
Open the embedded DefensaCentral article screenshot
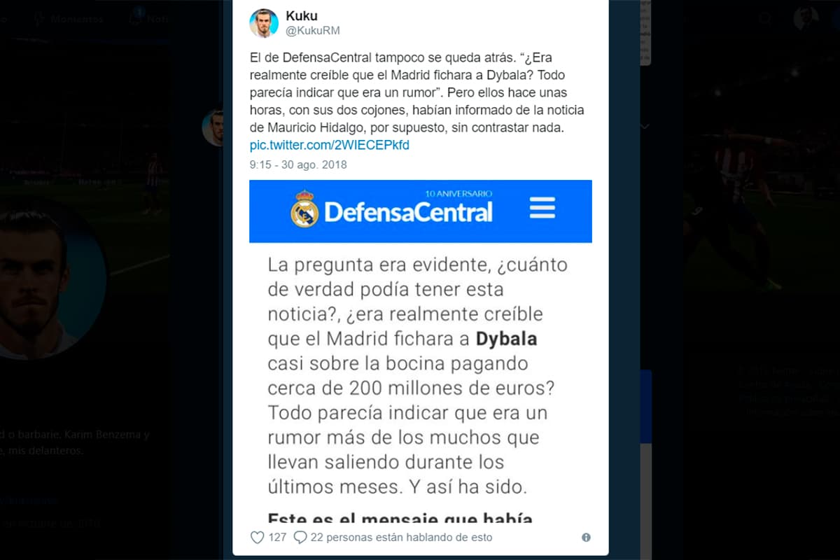click(421, 351)
